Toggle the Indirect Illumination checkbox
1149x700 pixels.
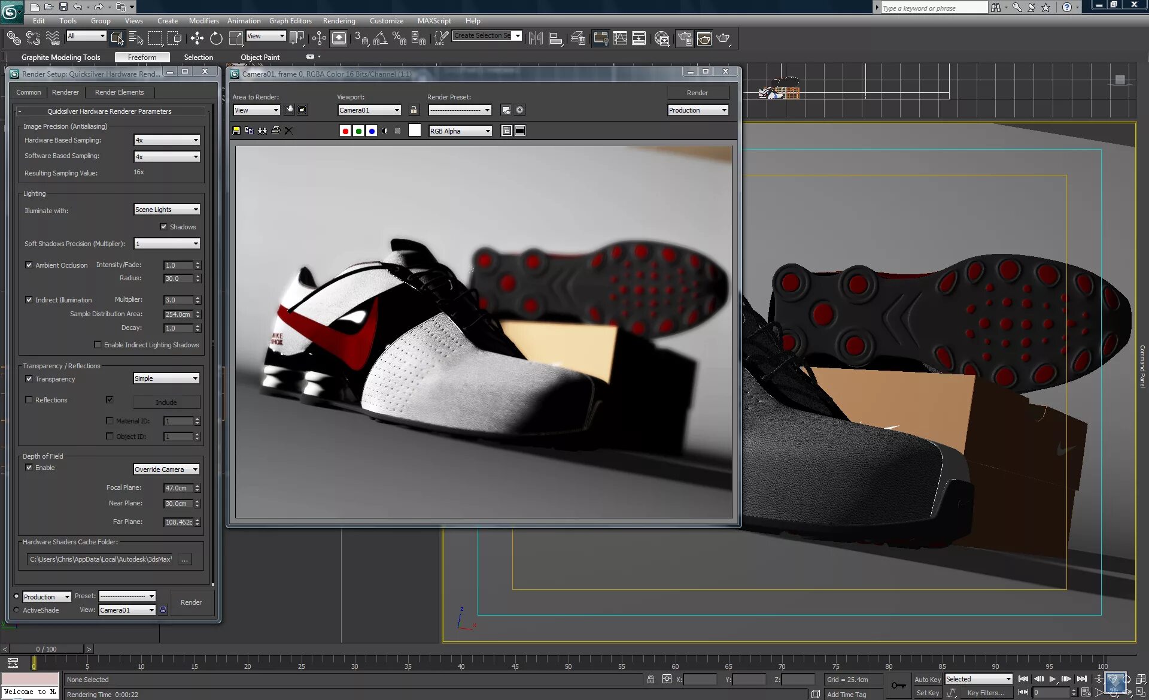tap(29, 299)
